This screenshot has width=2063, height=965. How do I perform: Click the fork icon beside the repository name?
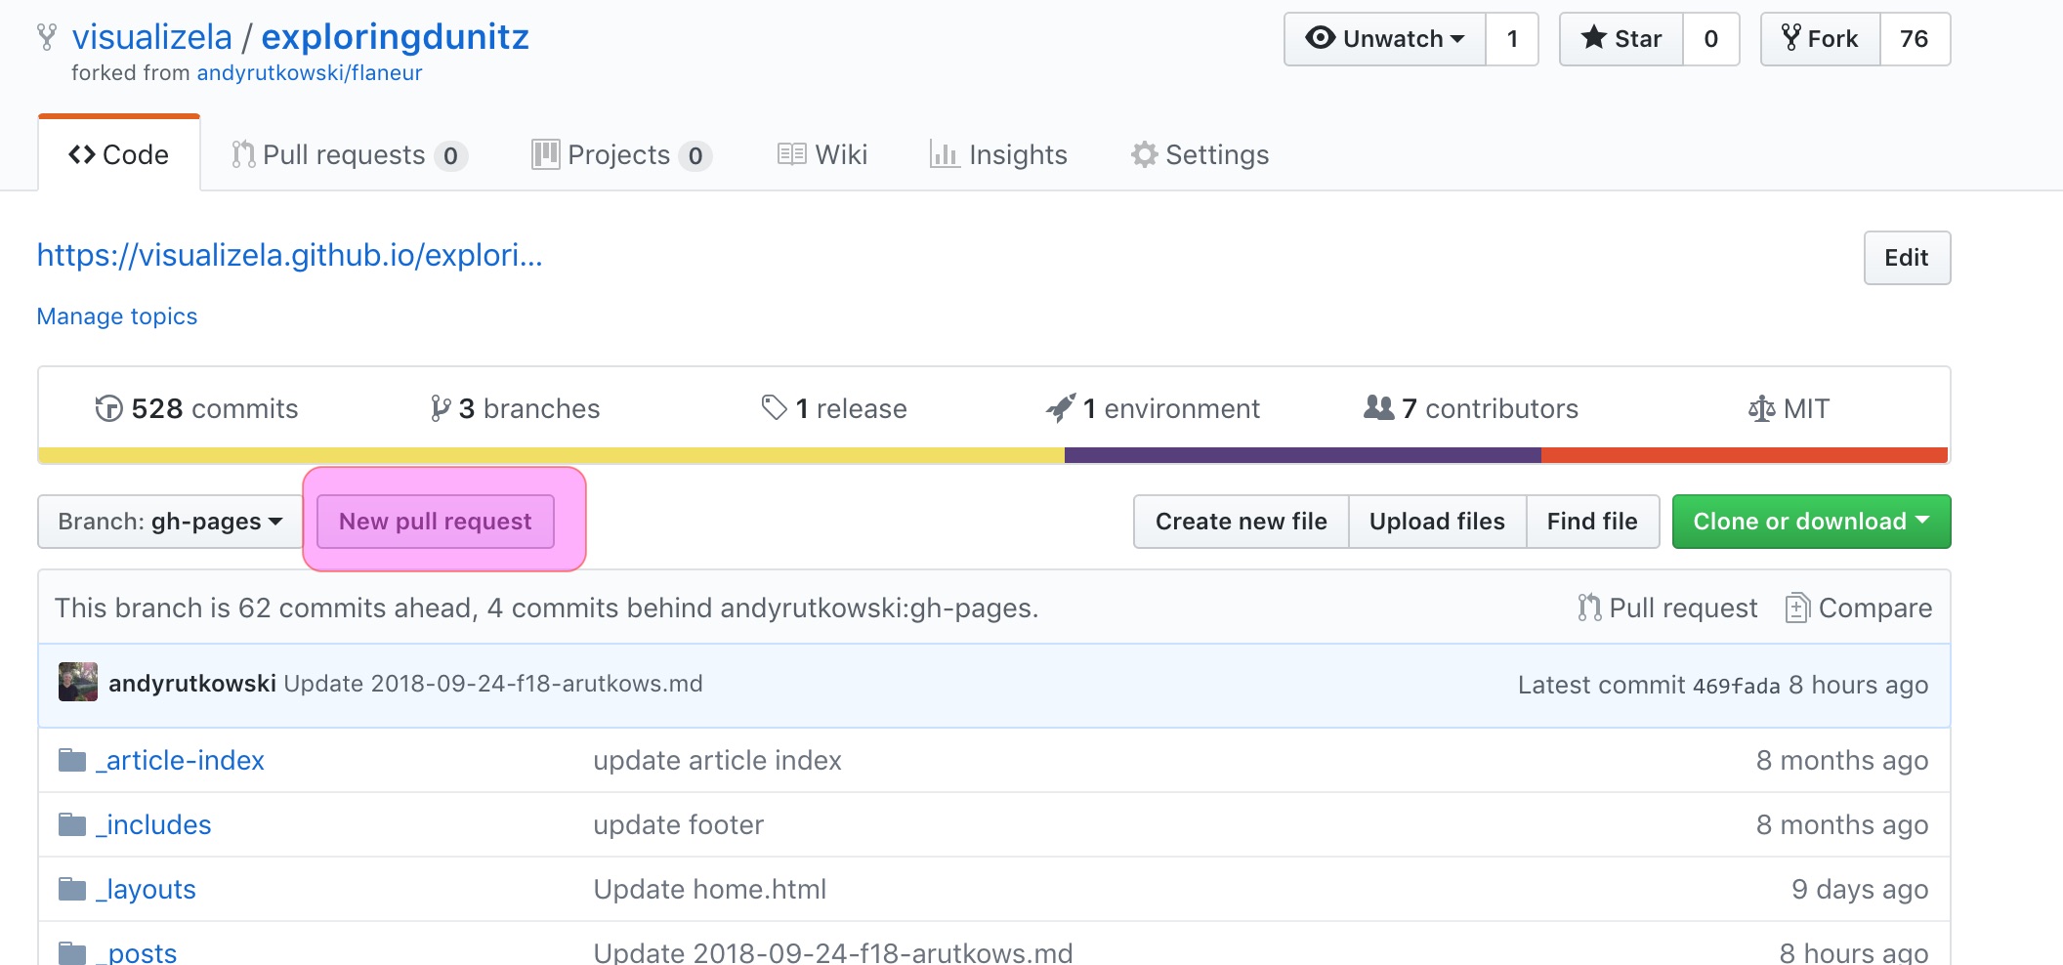pyautogui.click(x=46, y=37)
